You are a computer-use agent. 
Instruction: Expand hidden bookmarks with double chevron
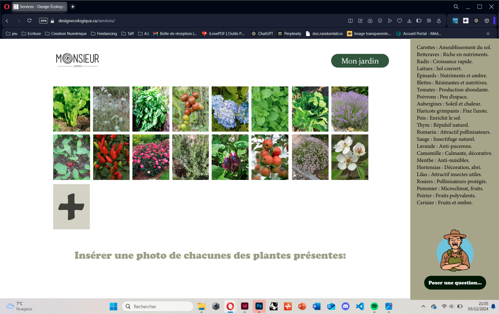(488, 34)
